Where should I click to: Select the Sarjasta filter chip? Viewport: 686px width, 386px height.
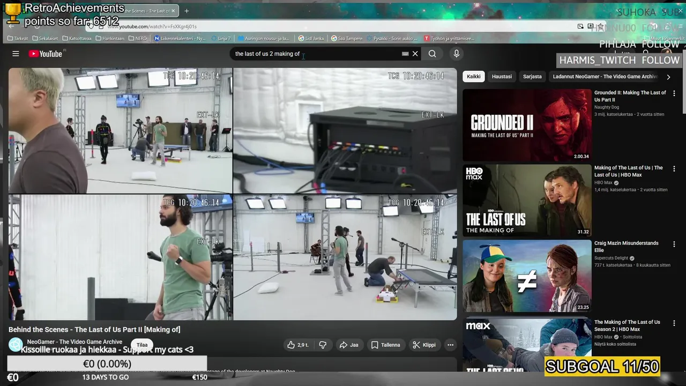pyautogui.click(x=532, y=77)
